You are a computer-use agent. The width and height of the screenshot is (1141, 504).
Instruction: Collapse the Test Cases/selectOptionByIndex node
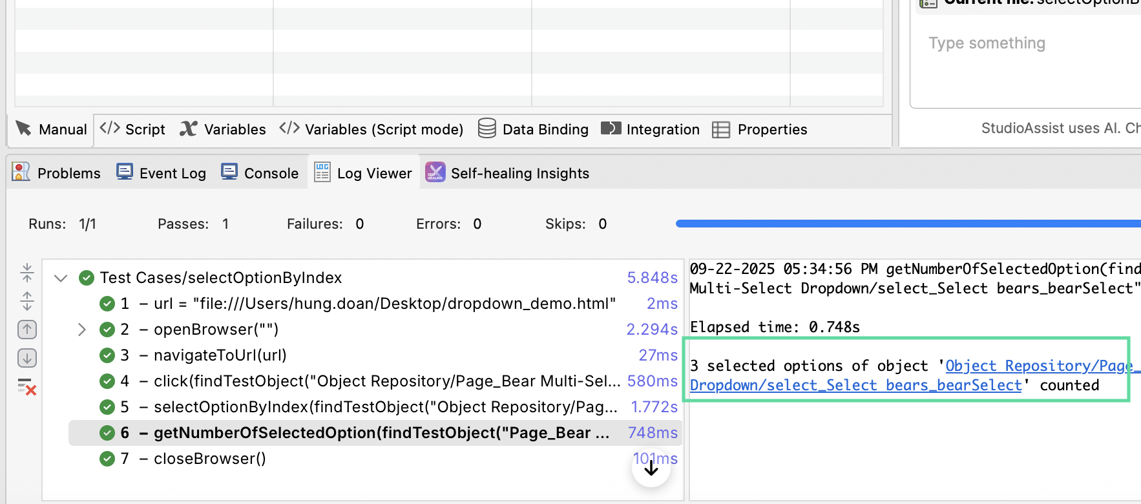tap(61, 278)
